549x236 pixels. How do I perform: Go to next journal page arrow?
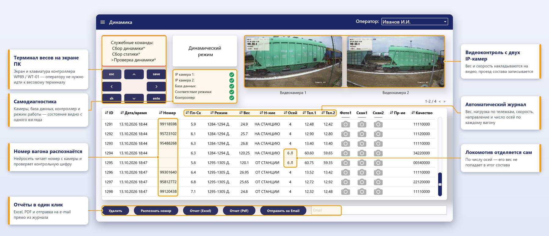(x=444, y=102)
